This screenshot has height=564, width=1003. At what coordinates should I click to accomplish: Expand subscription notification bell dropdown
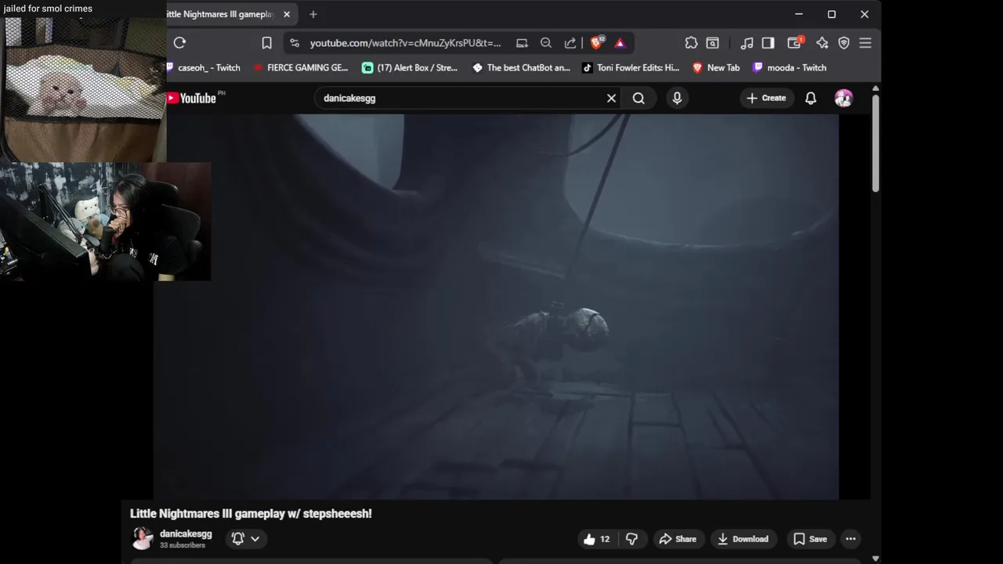(x=246, y=538)
